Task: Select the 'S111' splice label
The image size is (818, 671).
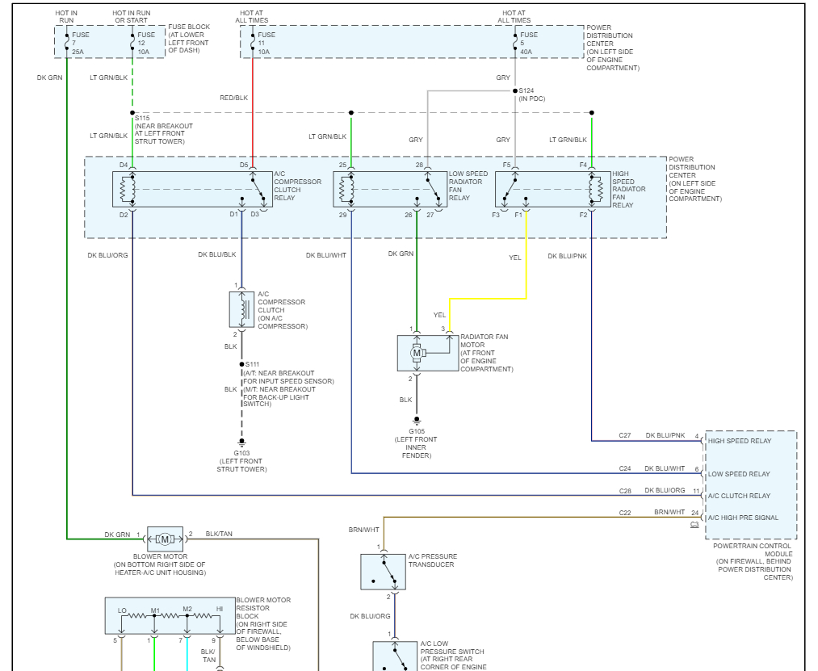Action: 253,364
